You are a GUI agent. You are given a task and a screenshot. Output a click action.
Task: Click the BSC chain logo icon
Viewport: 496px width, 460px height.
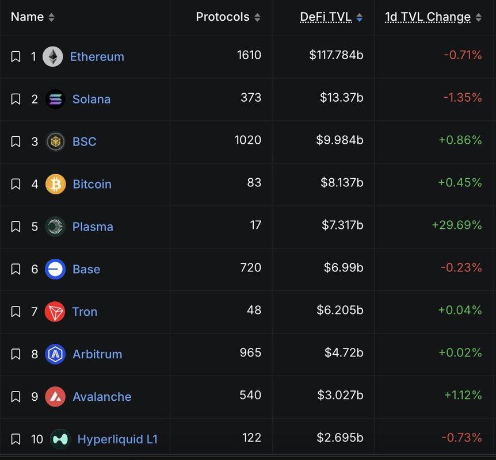coord(55,141)
